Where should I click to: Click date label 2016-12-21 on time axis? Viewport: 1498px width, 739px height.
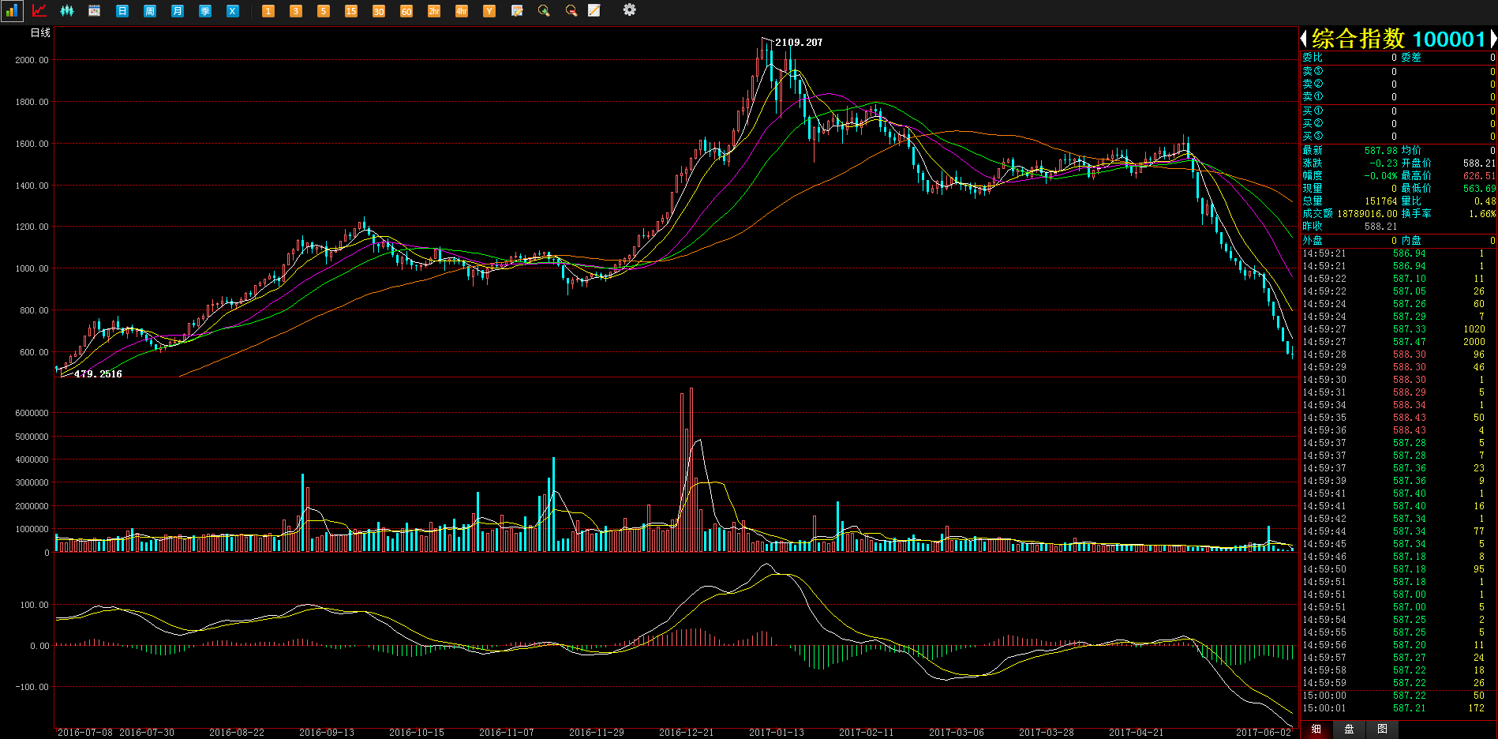pyautogui.click(x=686, y=732)
